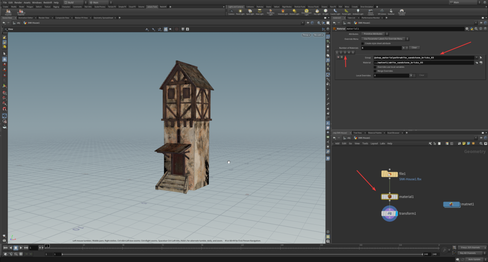
Task: Select the transform1 node
Action: click(x=389, y=214)
